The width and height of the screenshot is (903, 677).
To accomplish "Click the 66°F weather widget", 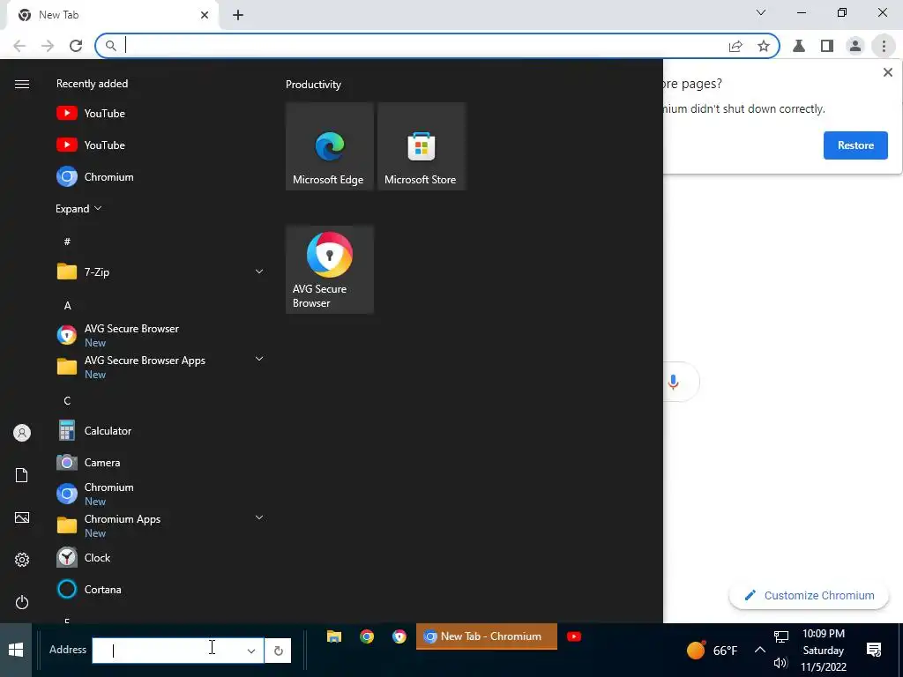I will [x=712, y=650].
